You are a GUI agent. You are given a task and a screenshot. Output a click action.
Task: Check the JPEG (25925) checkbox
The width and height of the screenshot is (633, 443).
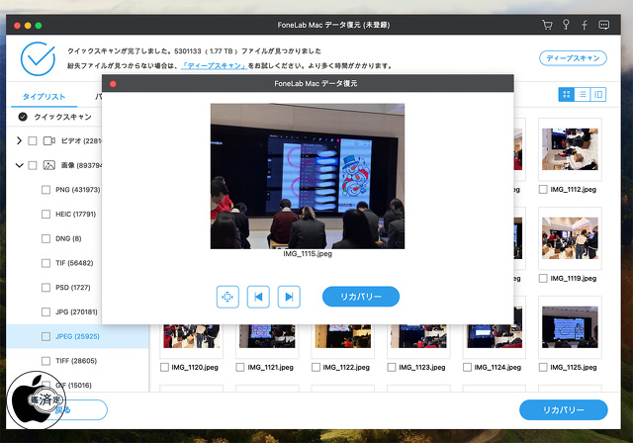(46, 336)
